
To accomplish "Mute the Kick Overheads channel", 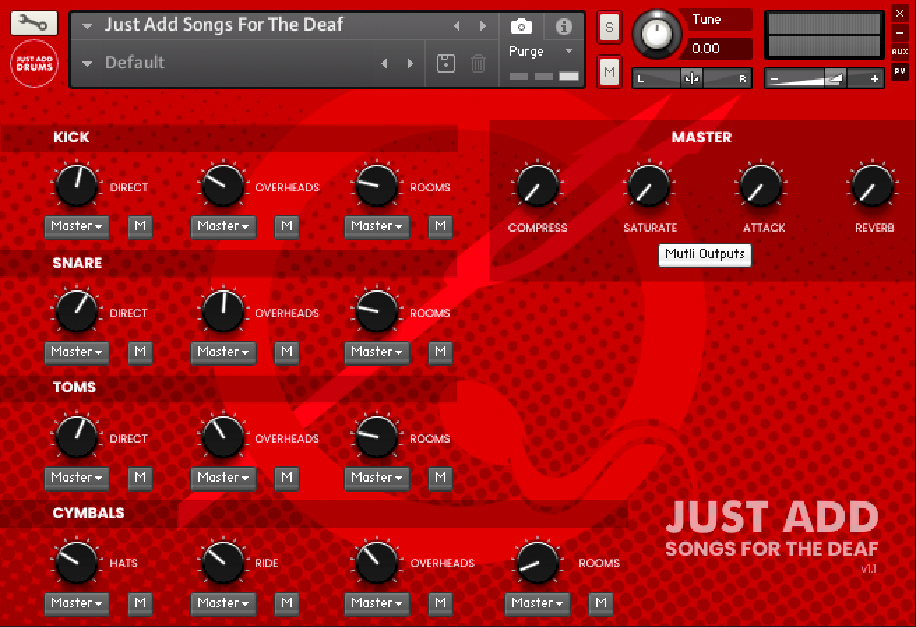I will (287, 226).
